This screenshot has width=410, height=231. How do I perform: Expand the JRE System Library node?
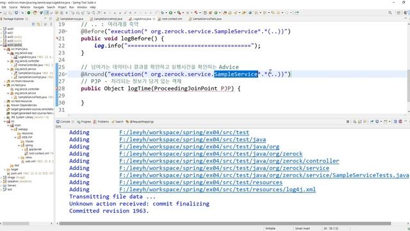4,117
